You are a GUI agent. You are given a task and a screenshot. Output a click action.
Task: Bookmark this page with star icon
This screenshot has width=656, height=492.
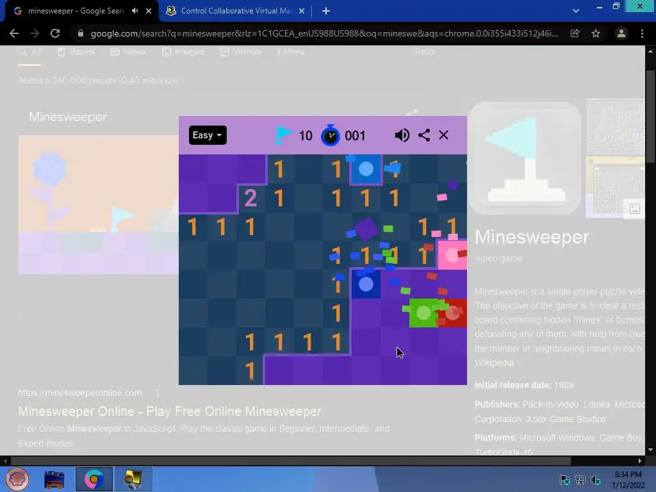pos(596,33)
